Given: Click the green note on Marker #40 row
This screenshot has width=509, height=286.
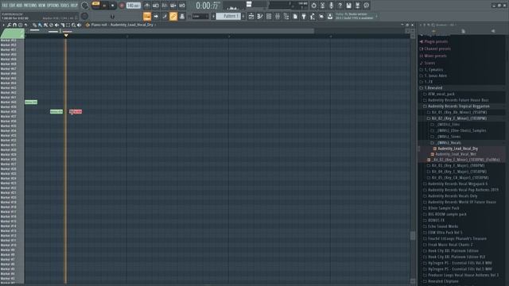Looking at the screenshot, I should [31, 102].
